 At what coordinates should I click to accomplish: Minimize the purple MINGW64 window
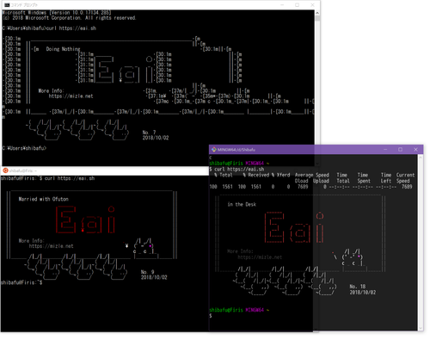tap(385, 150)
